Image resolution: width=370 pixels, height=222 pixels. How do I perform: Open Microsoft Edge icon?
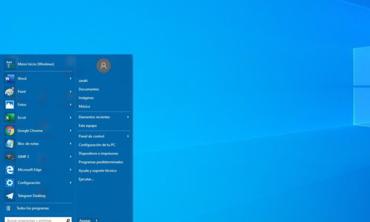click(x=9, y=170)
